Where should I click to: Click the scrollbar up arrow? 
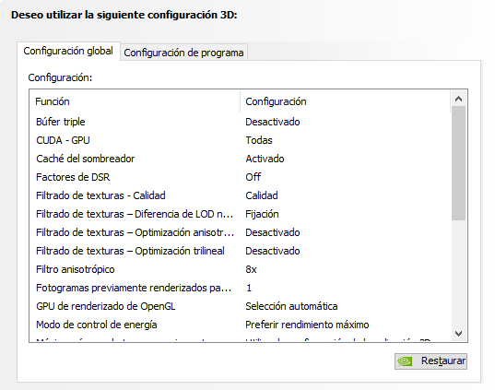click(458, 100)
